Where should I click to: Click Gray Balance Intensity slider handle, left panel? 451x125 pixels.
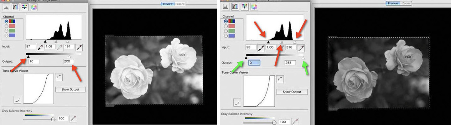tap(53, 119)
